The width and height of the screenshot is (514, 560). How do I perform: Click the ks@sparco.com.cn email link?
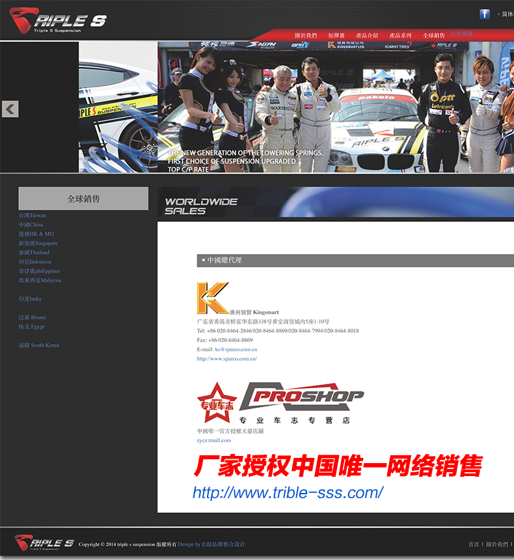236,349
